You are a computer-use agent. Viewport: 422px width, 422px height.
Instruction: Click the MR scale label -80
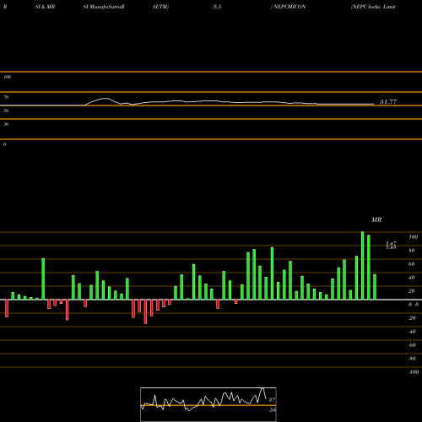(x=412, y=359)
